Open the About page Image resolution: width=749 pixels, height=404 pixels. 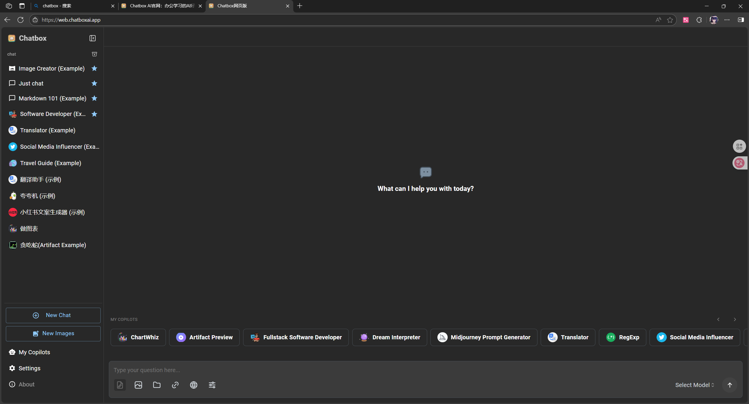point(53,384)
